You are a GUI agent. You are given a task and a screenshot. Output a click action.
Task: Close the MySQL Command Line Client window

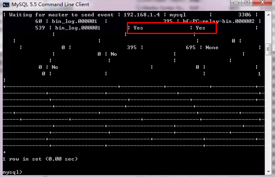[262, 2]
